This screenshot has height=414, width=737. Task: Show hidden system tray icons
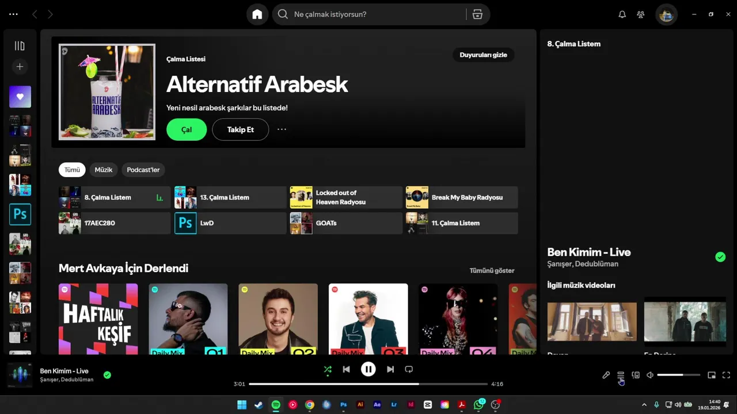pyautogui.click(x=644, y=405)
